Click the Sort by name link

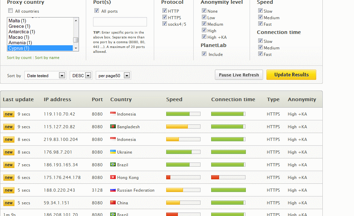coord(47,58)
